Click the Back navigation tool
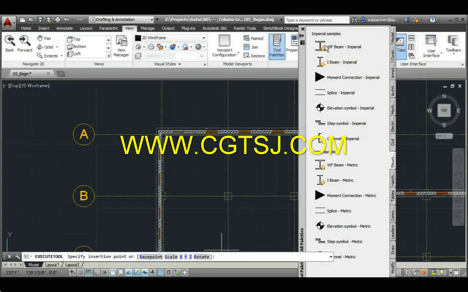 tap(9, 43)
